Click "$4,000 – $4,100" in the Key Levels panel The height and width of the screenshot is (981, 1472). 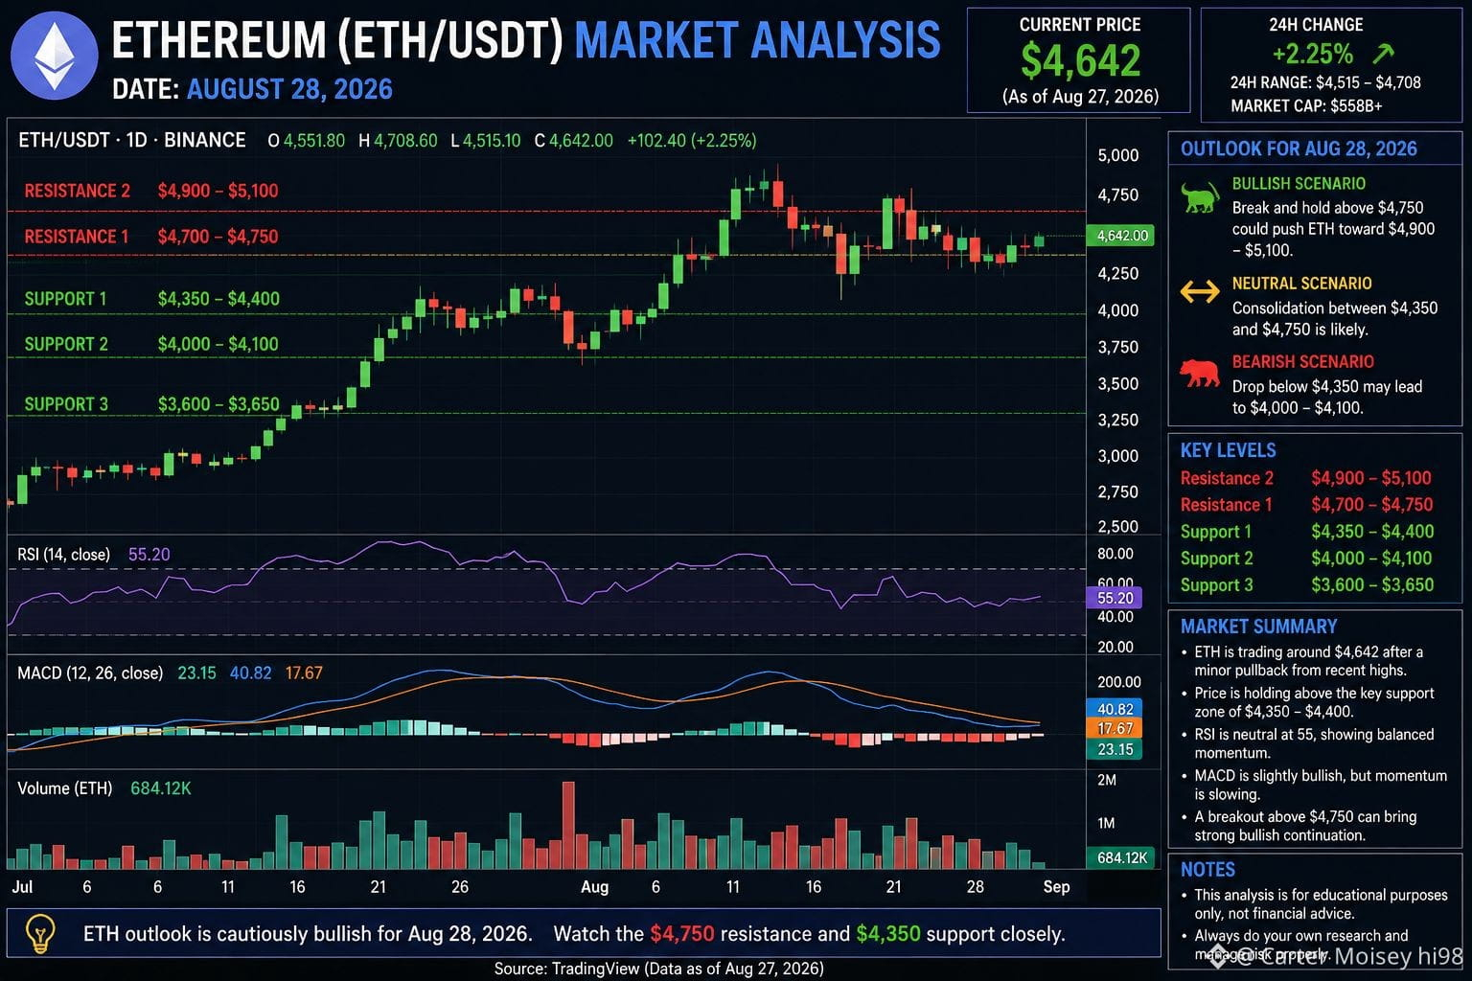click(x=1372, y=559)
